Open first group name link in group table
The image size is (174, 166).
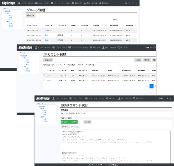click(x=48, y=31)
